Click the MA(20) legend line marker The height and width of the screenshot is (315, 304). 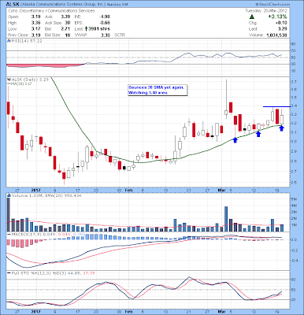[x=9, y=83]
